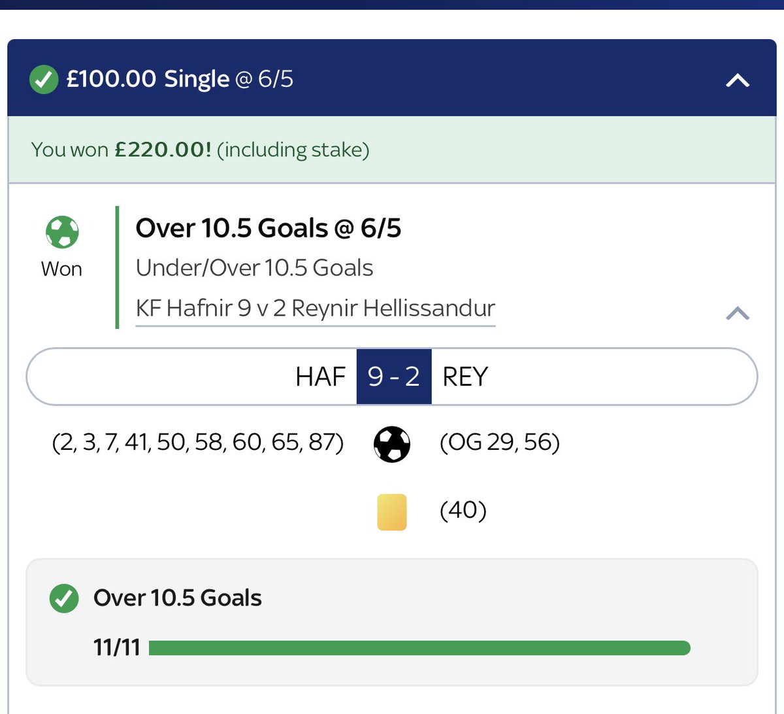Viewport: 784px width, 714px height.
Task: Open KF Hafnir v Reynir Hellissandur match link
Action: [x=316, y=308]
